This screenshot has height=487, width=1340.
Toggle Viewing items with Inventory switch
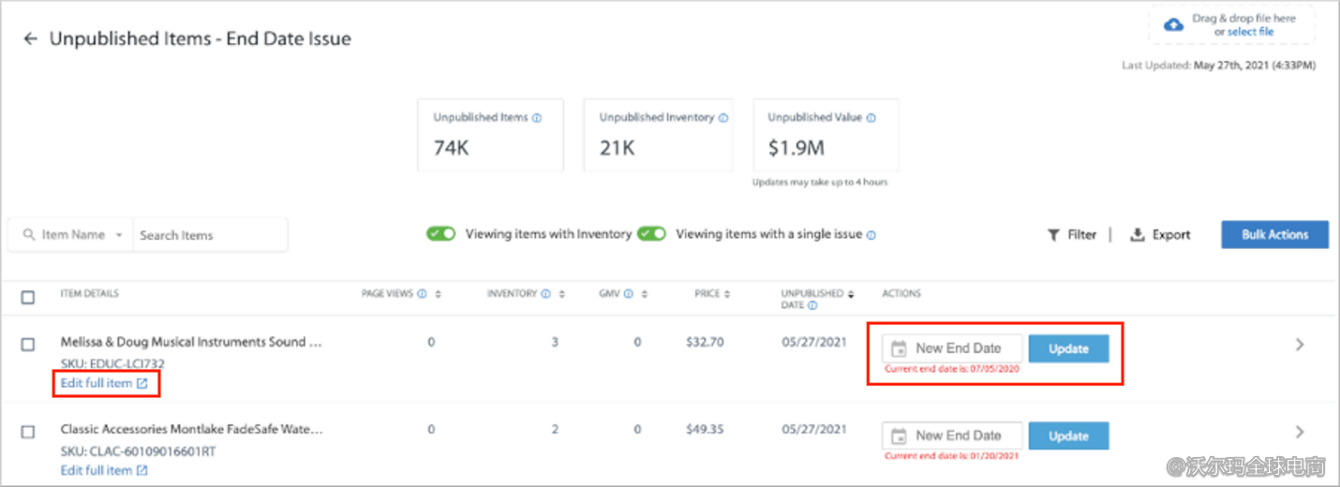click(x=441, y=234)
